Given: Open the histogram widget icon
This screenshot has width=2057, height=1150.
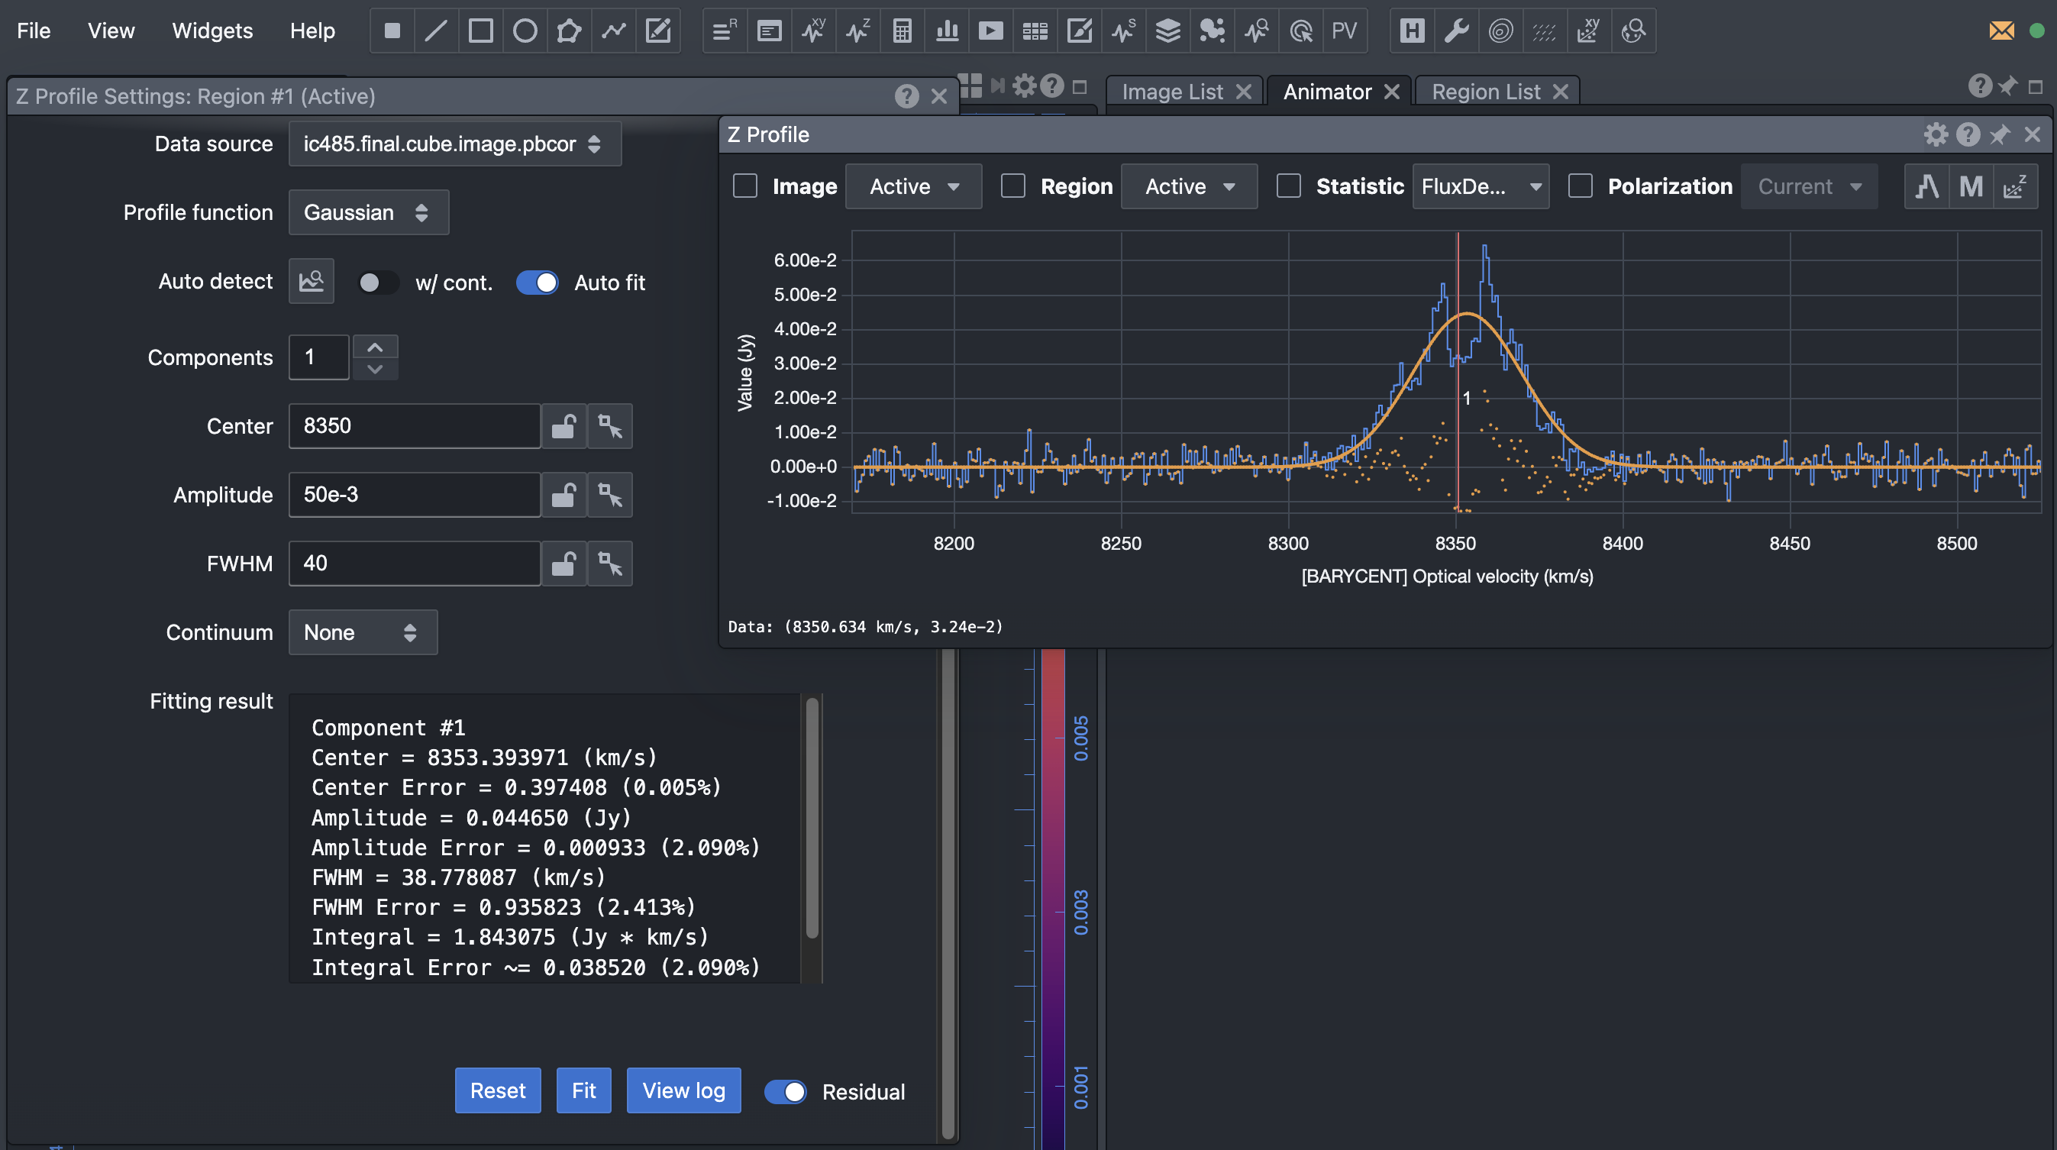Looking at the screenshot, I should point(947,31).
